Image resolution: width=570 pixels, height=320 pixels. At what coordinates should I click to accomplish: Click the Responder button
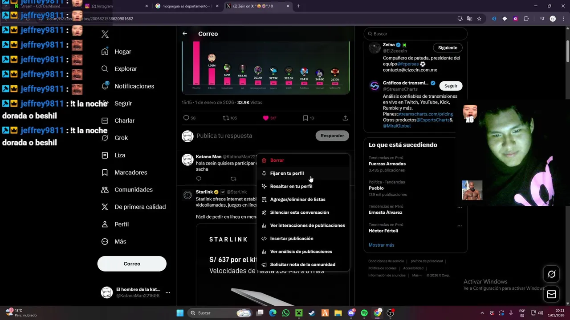tap(332, 136)
